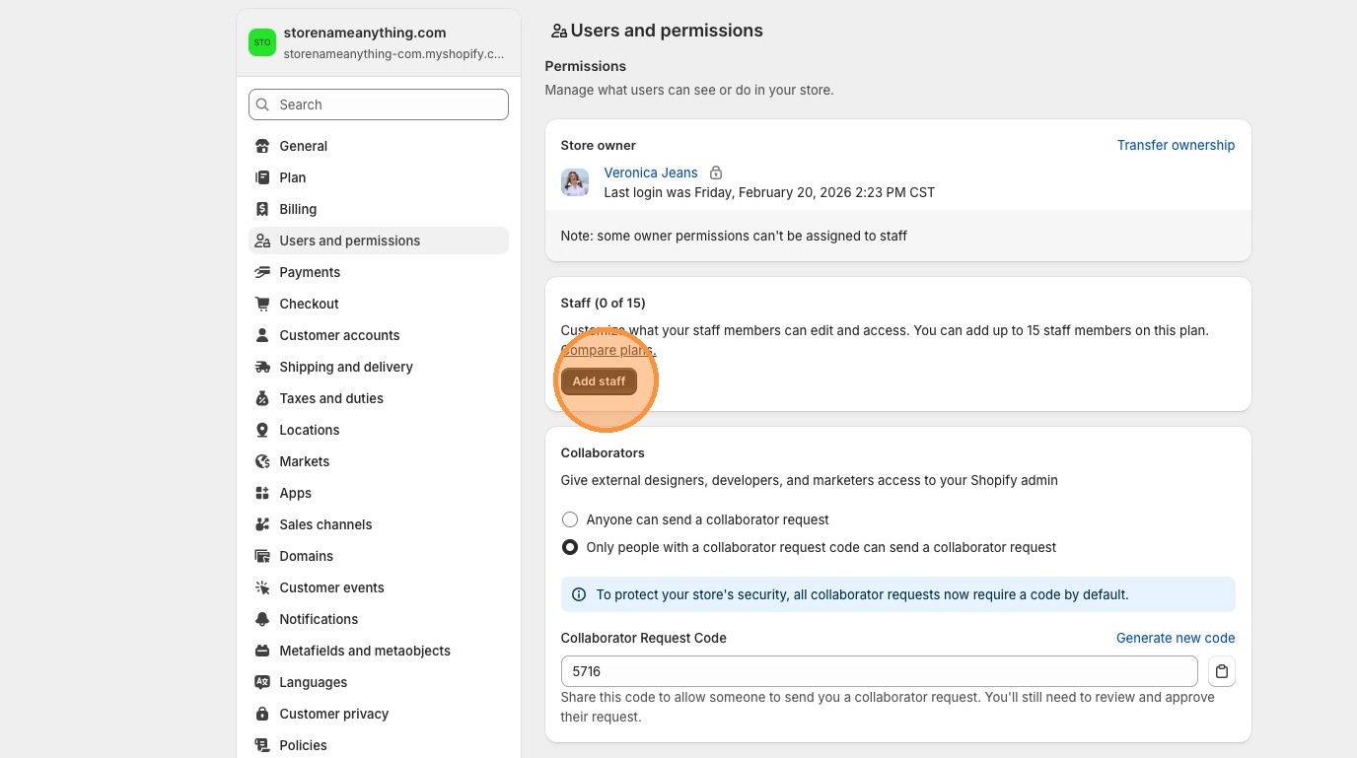Viewport: 1357px width, 758px height.
Task: Click the Compare plans link
Action: click(607, 350)
